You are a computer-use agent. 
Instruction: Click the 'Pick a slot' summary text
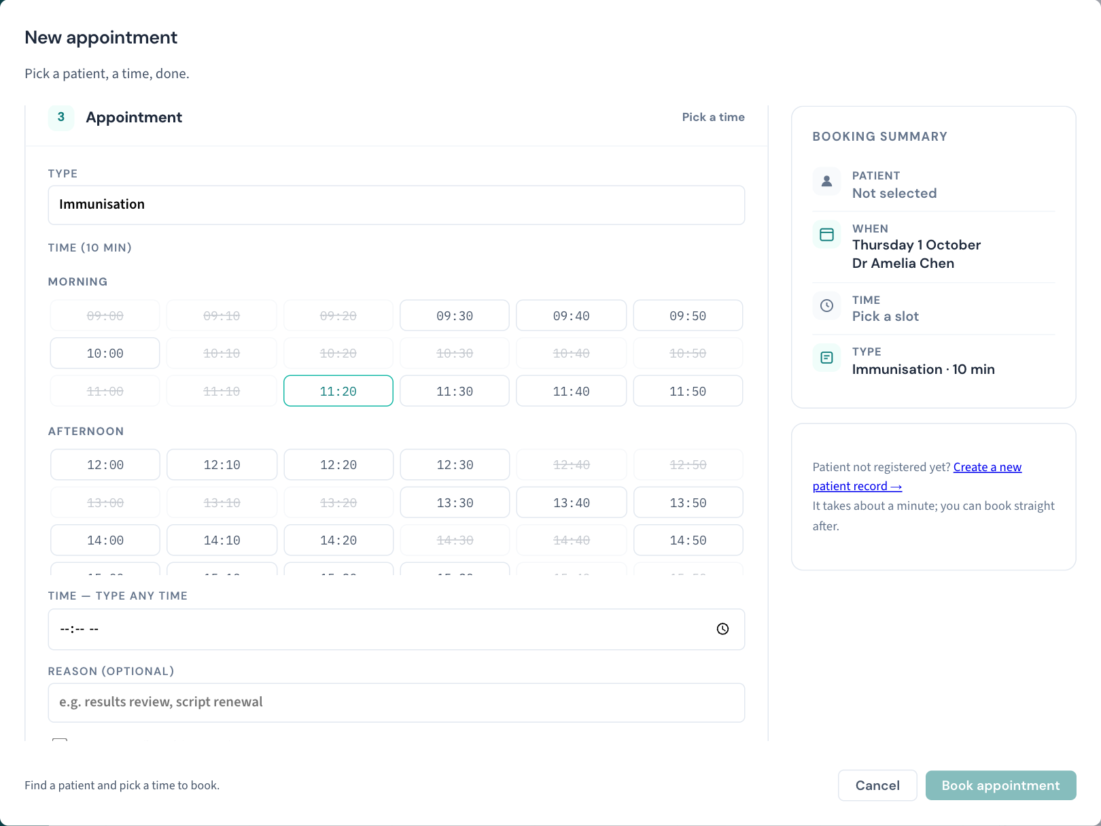886,316
